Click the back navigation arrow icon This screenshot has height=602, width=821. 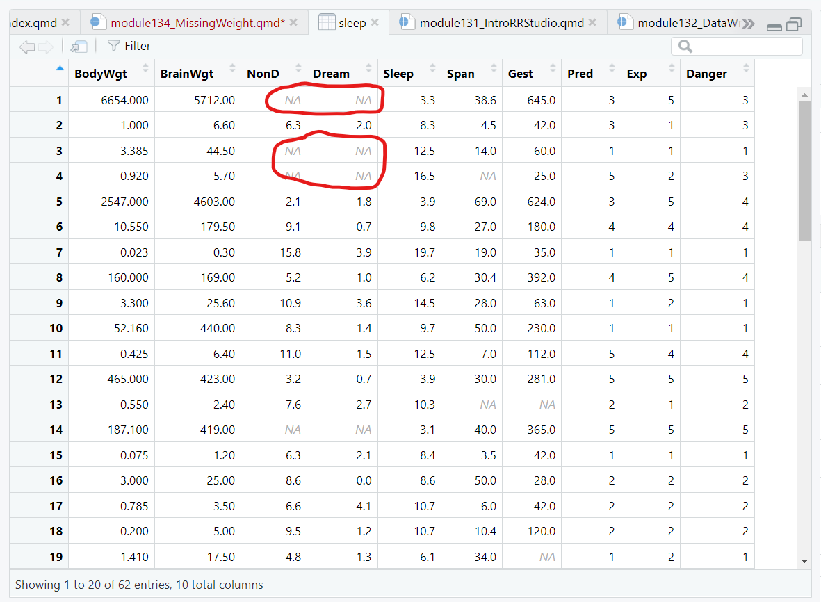coord(26,47)
